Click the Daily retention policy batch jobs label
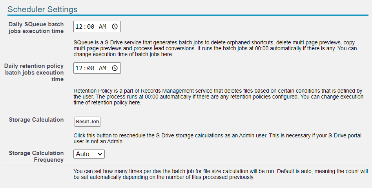 pos(34,73)
